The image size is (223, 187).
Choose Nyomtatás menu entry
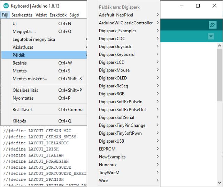pyautogui.click(x=44, y=98)
